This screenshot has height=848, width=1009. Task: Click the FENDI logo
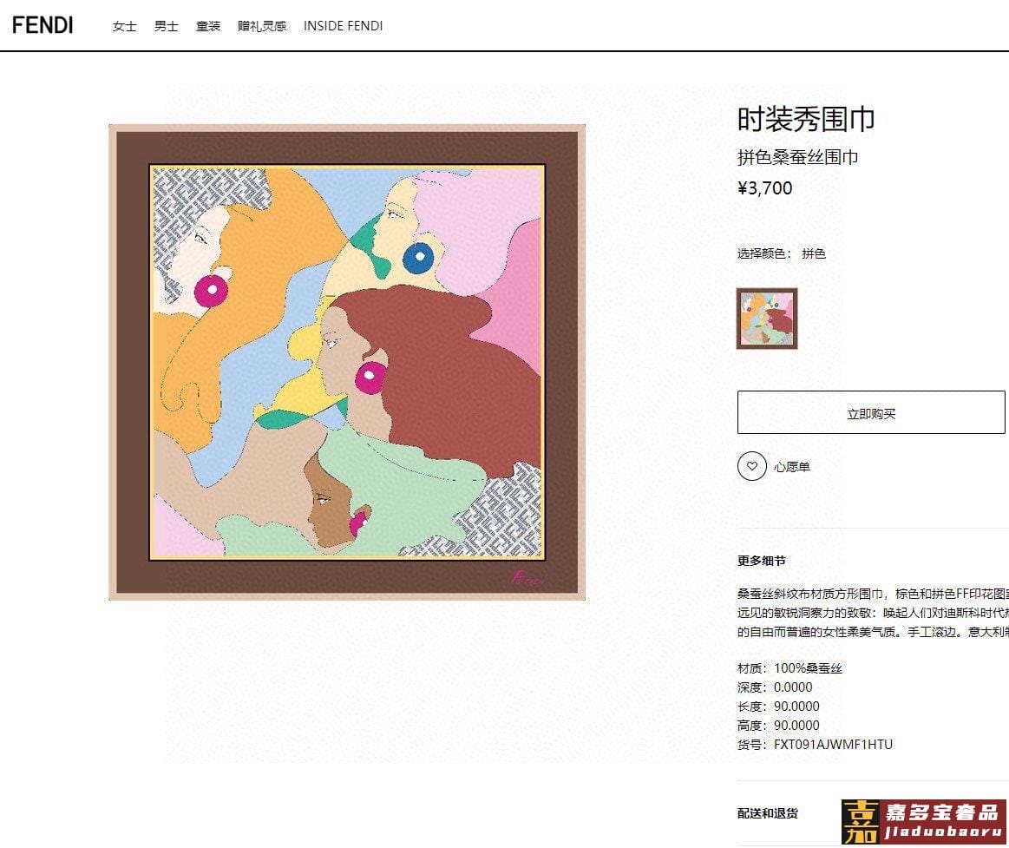pyautogui.click(x=43, y=25)
